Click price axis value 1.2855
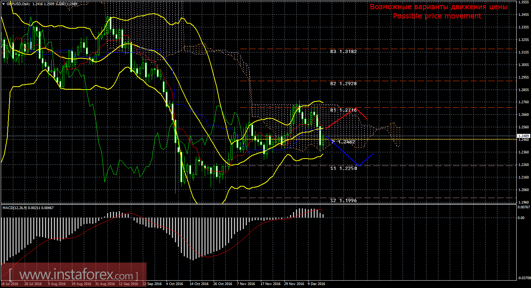Image resolution: width=531 pixels, height=288 pixels. tap(523, 90)
